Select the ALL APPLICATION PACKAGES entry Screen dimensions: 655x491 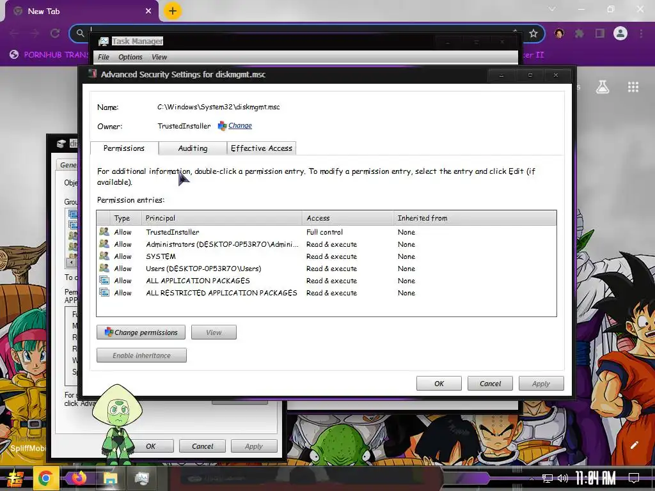[326, 281]
